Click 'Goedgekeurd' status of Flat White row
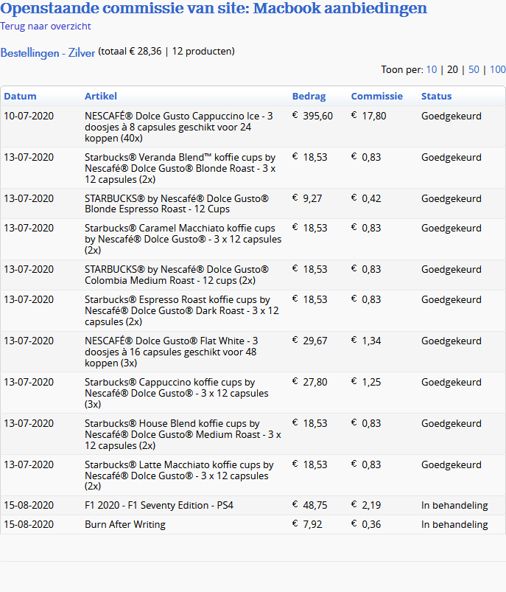 [451, 341]
